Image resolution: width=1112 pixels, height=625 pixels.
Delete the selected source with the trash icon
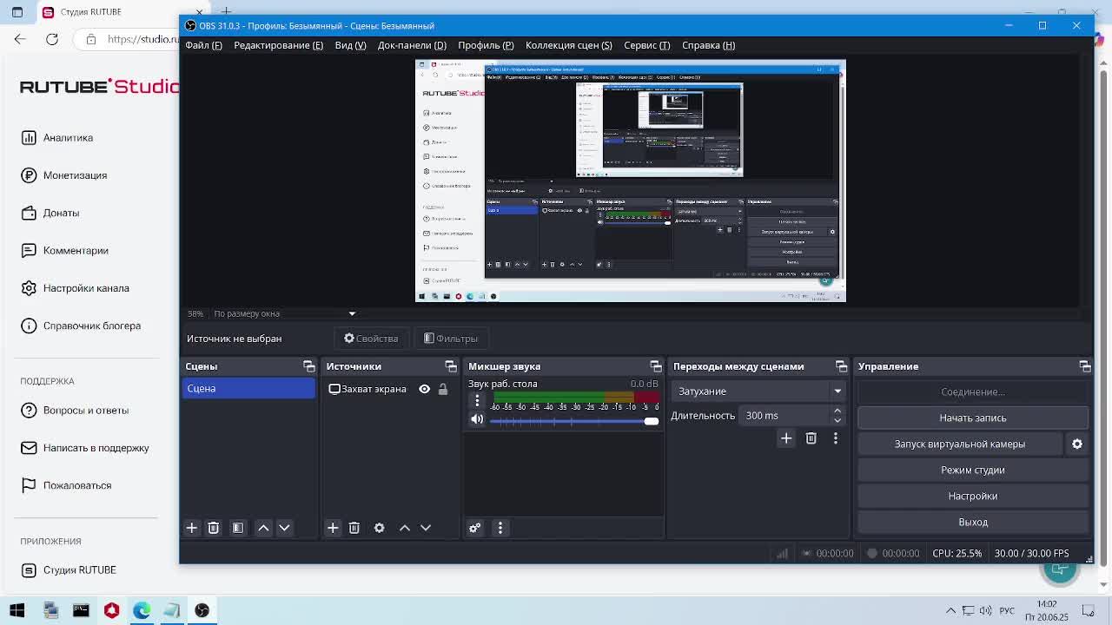[354, 528]
